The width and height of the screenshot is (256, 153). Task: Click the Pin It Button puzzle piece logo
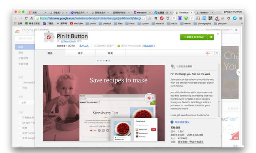tap(49, 37)
